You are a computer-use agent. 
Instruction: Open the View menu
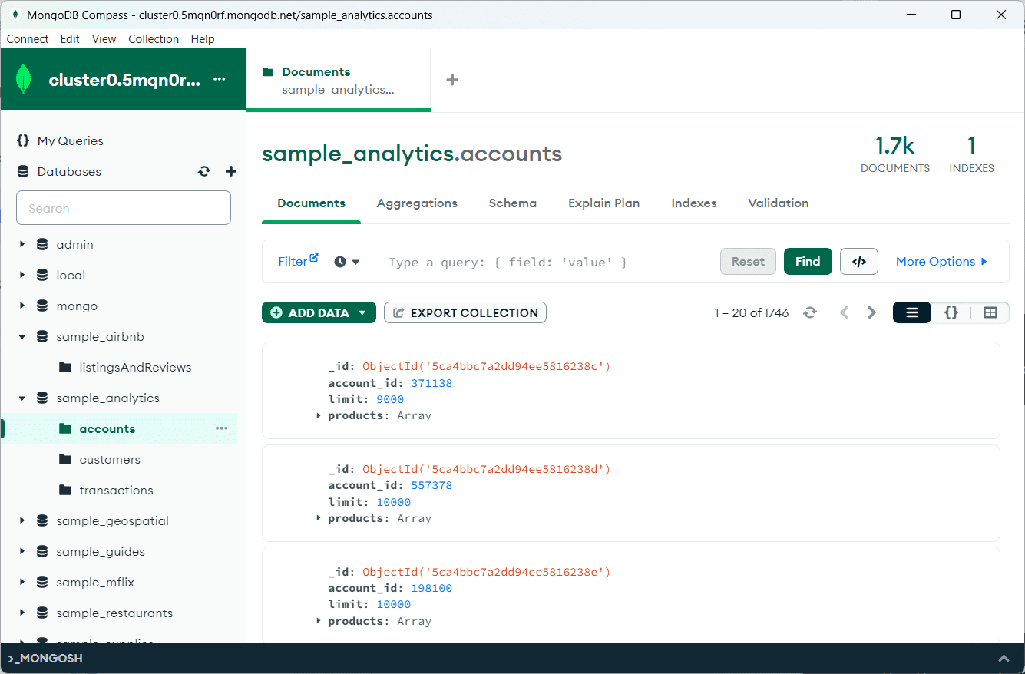tap(104, 39)
